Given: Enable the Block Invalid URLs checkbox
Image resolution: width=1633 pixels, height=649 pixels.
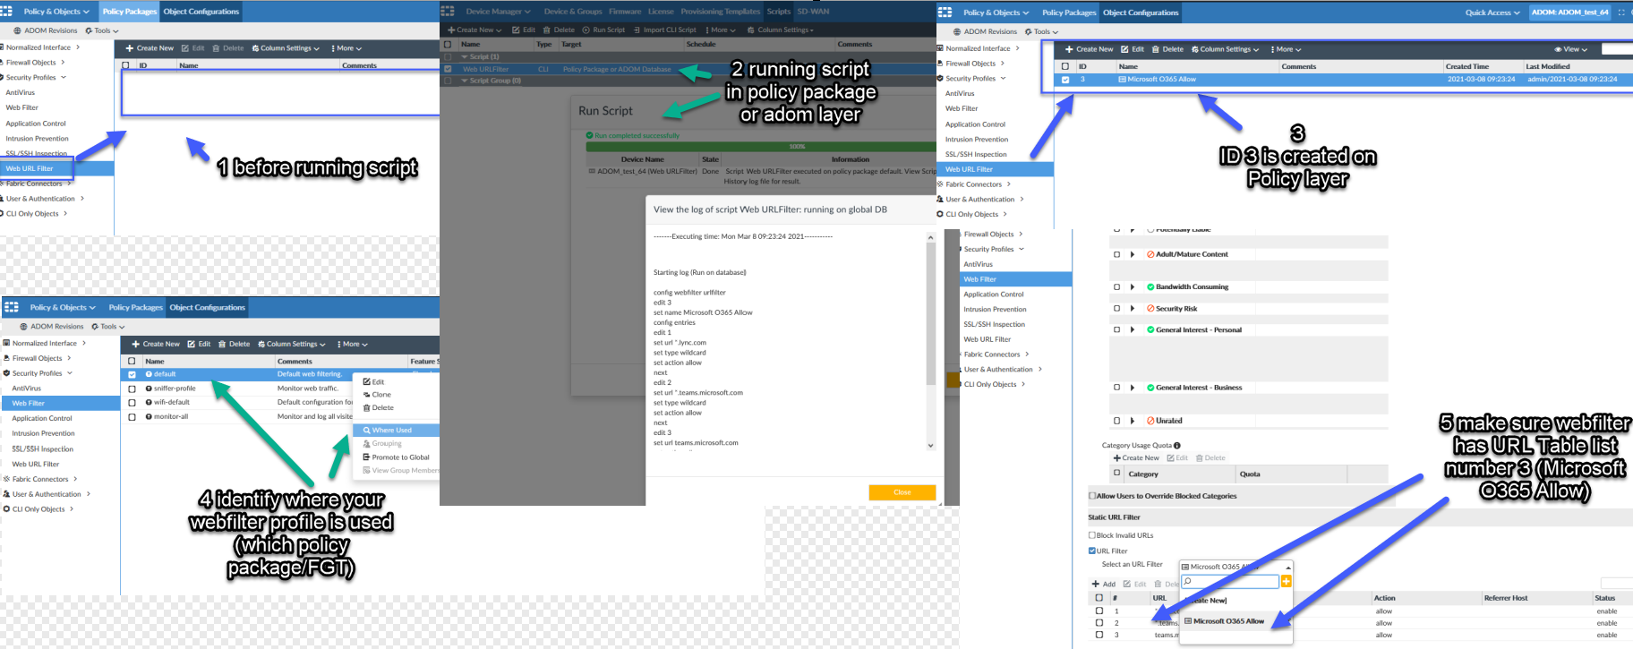Looking at the screenshot, I should tap(1092, 535).
